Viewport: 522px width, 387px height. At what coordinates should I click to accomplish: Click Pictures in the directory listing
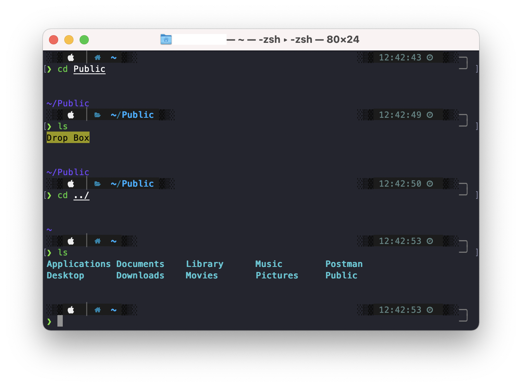277,276
